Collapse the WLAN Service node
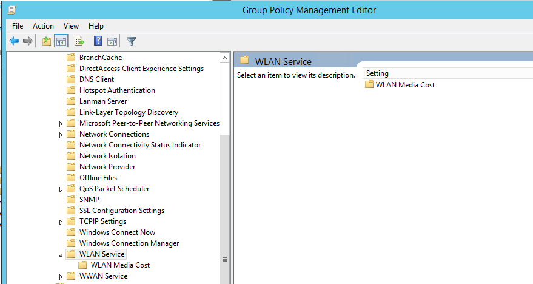The height and width of the screenshot is (284, 533). click(61, 255)
